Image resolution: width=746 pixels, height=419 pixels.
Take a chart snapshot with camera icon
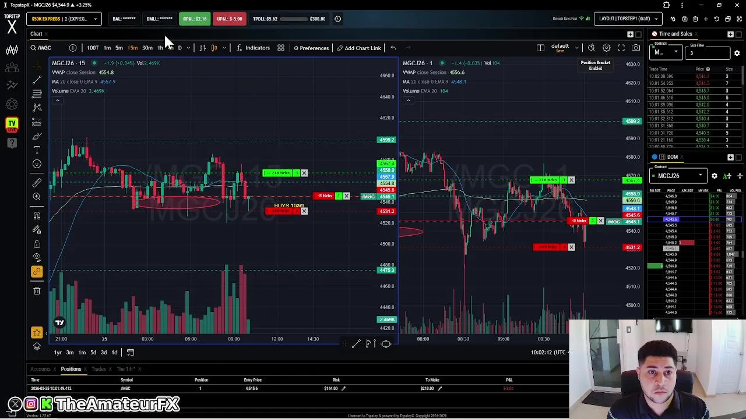point(636,48)
